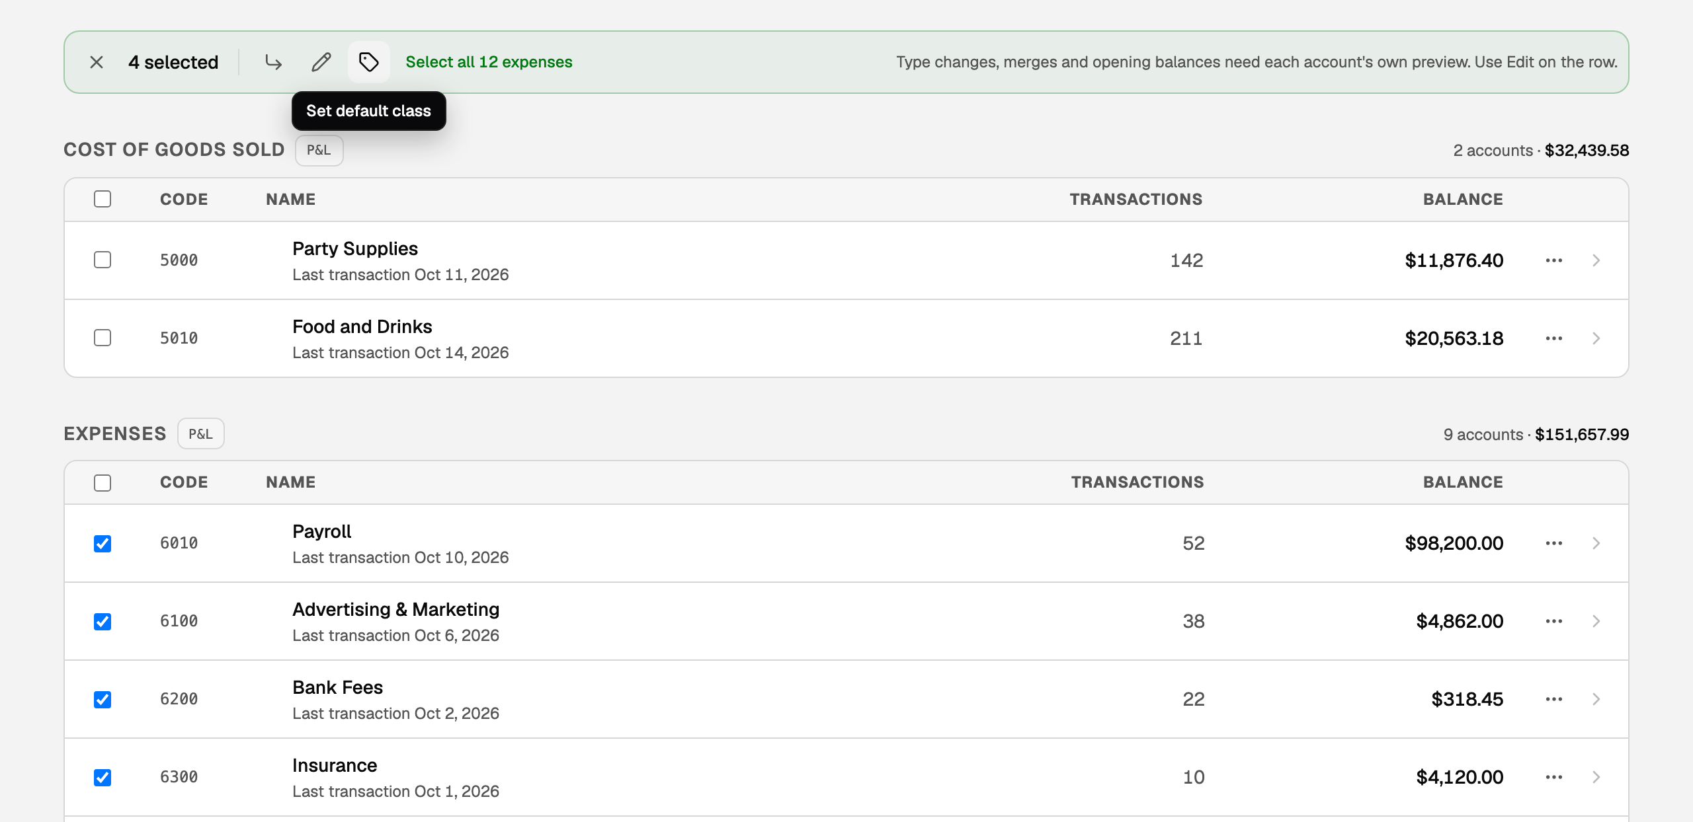Select all 12 expenses link
This screenshot has width=1693, height=822.
489,62
